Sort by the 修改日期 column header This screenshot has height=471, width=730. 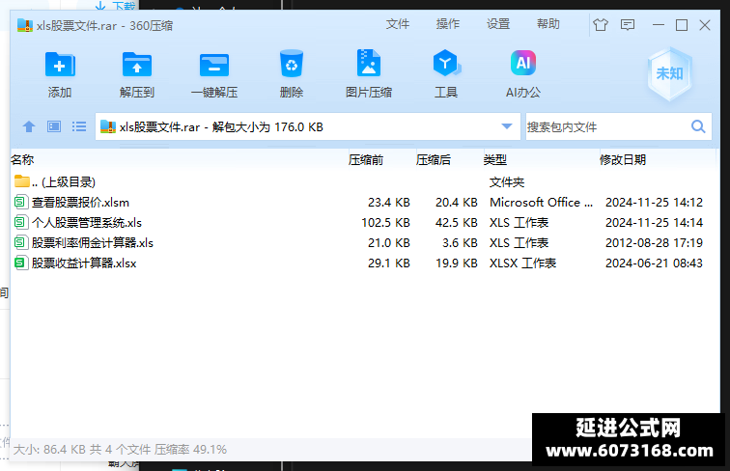[x=623, y=160]
